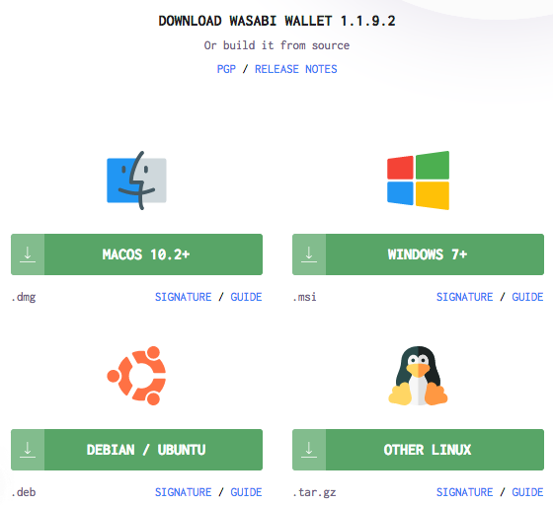The height and width of the screenshot is (505, 553).
Task: Click the macOS Finder face icon
Action: 136,180
